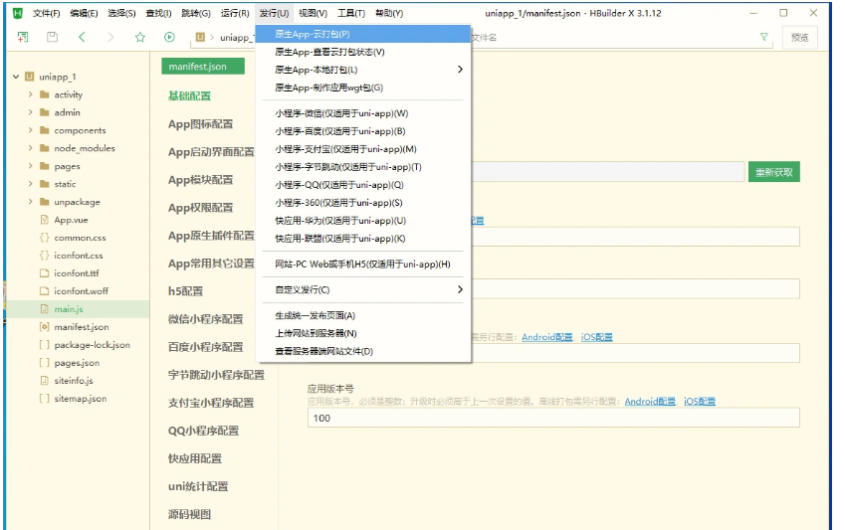Expand the node_modules folder
The image size is (845, 530).
point(31,148)
